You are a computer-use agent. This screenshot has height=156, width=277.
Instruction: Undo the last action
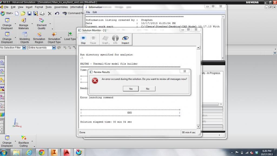pyautogui.click(x=57, y=13)
